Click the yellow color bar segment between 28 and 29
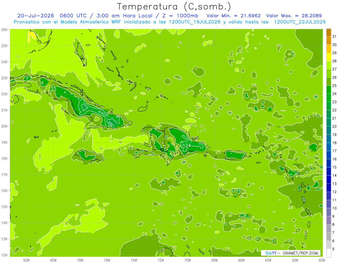 click(x=329, y=57)
